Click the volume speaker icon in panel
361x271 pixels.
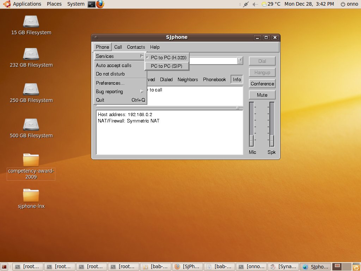coord(256,4)
